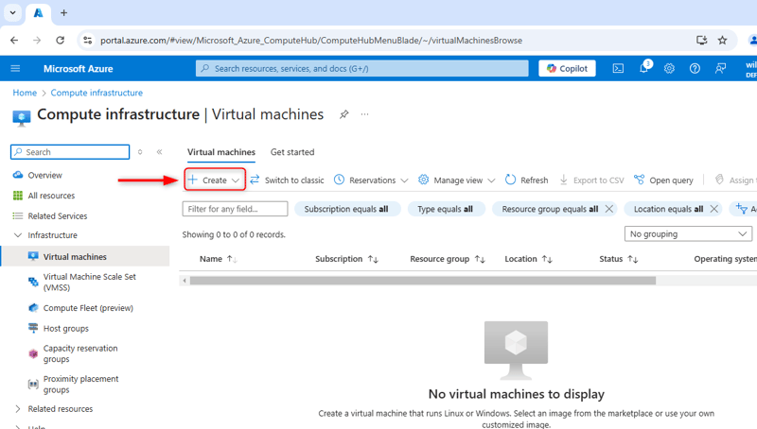Image resolution: width=757 pixels, height=429 pixels.
Task: Sort by the Name column
Action: pyautogui.click(x=219, y=259)
